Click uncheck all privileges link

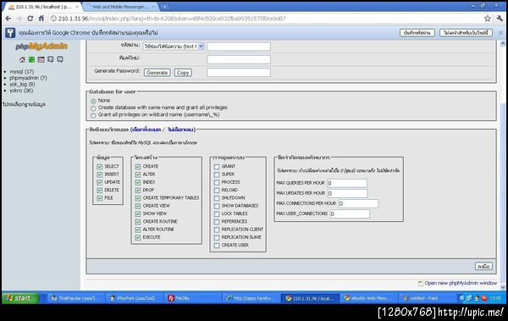pyautogui.click(x=180, y=130)
